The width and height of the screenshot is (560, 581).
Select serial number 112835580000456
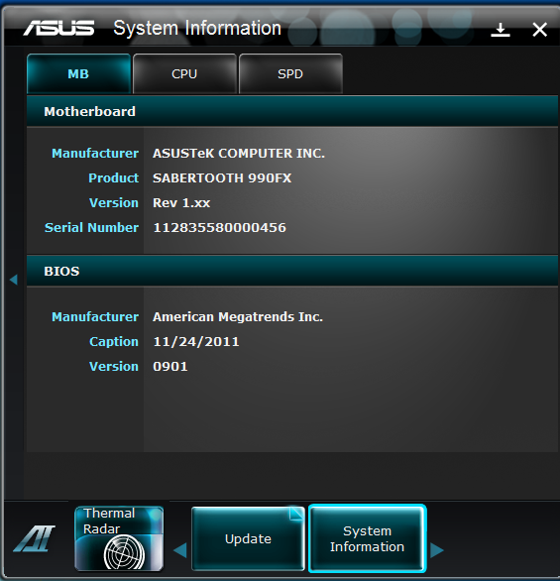[220, 227]
